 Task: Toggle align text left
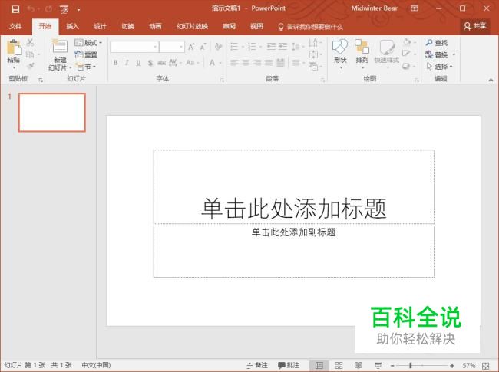pos(234,63)
